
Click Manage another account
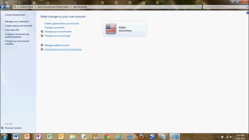pos(57,45)
